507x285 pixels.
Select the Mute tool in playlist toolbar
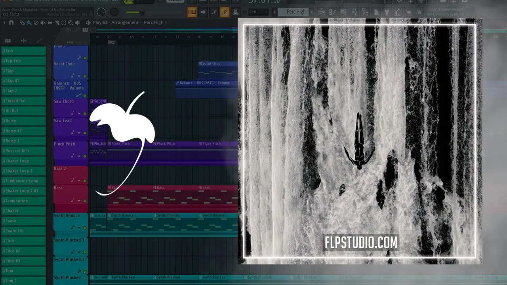[x=42, y=23]
